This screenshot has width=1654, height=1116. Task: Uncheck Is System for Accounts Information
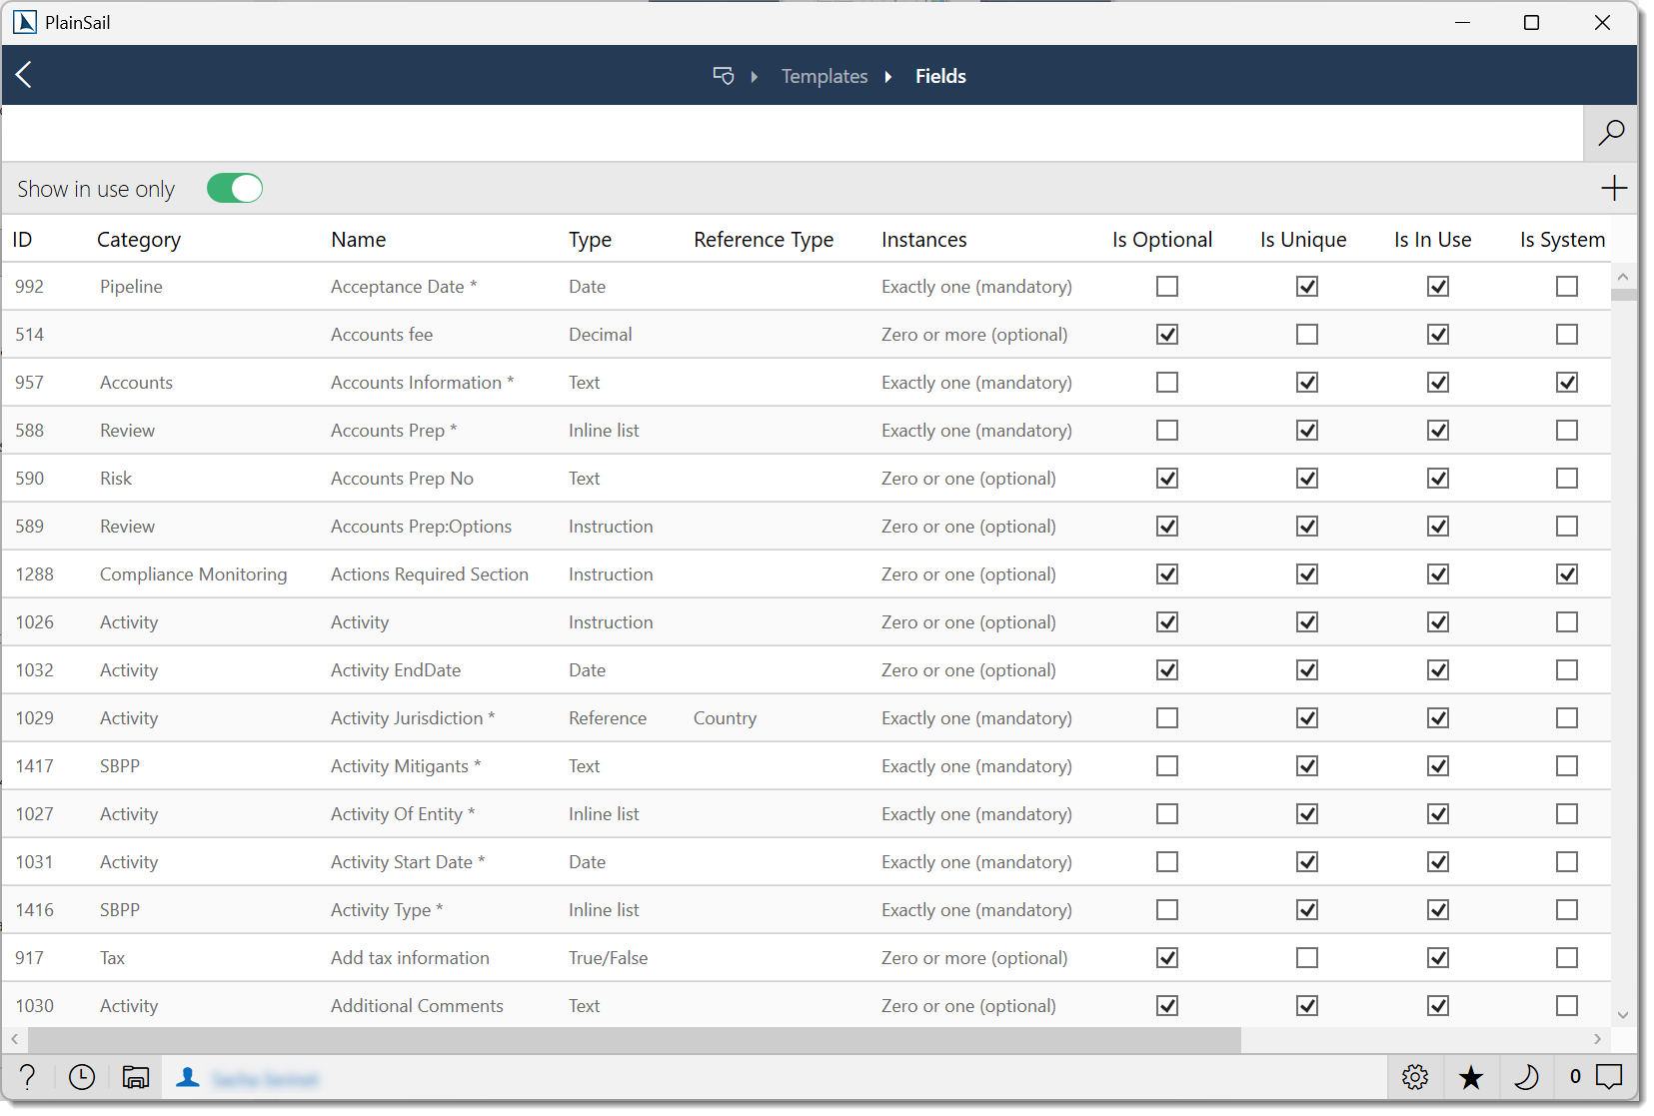pos(1566,383)
